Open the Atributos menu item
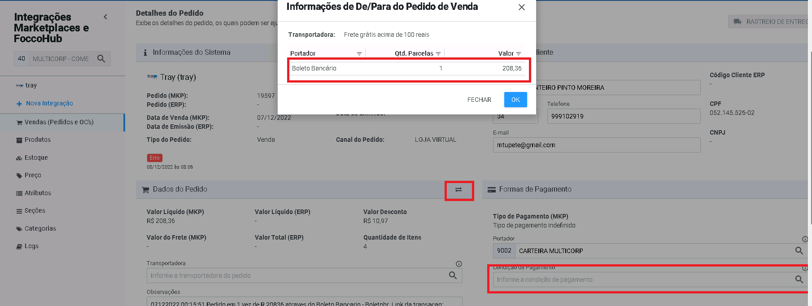This screenshot has height=306, width=812. (38, 193)
